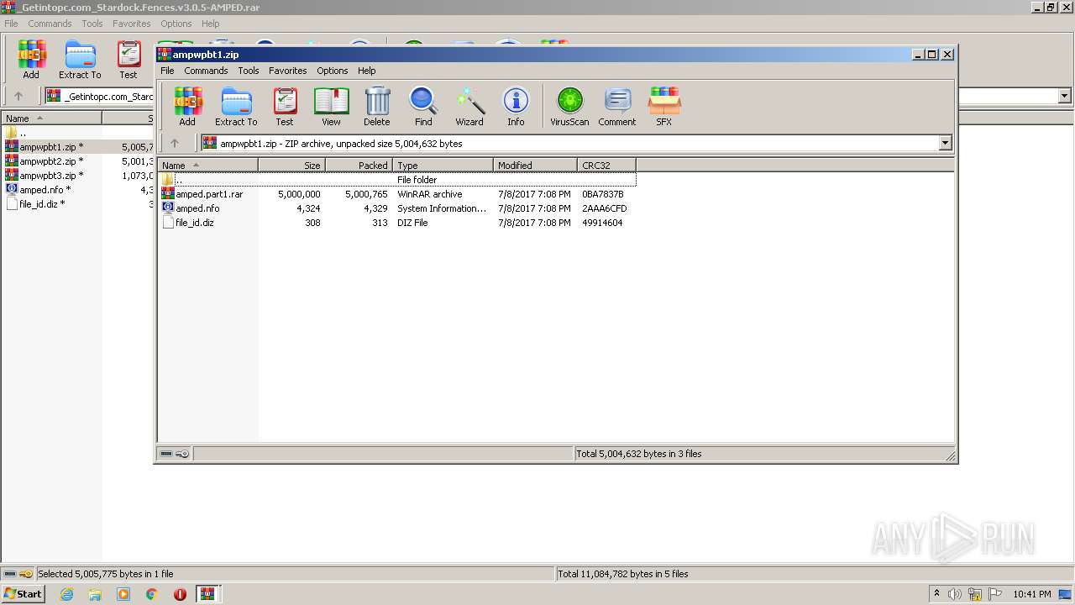Click Add icon in ampwpbt1.zip window

(187, 107)
